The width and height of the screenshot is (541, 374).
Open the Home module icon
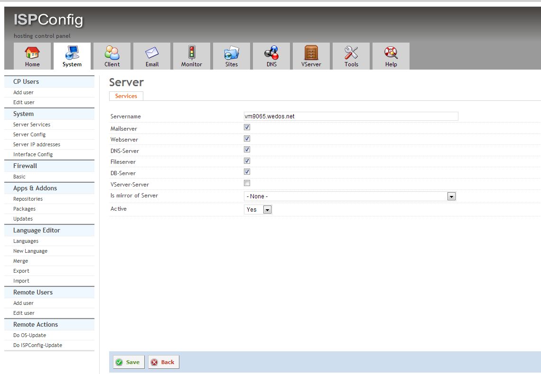32,53
